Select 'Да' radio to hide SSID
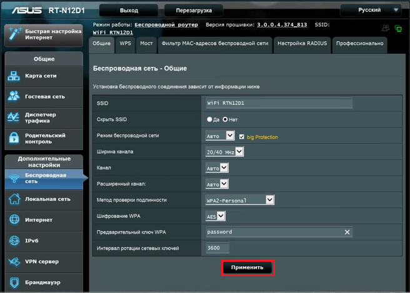The height and width of the screenshot is (293, 410). [210, 119]
